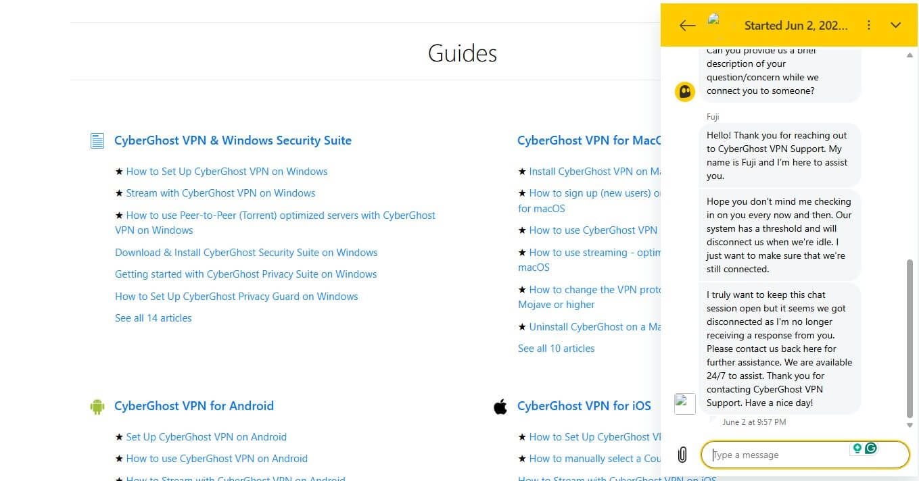Image resolution: width=919 pixels, height=481 pixels.
Task: Click the CyberGhost mascot avatar icon
Action: coord(685,91)
